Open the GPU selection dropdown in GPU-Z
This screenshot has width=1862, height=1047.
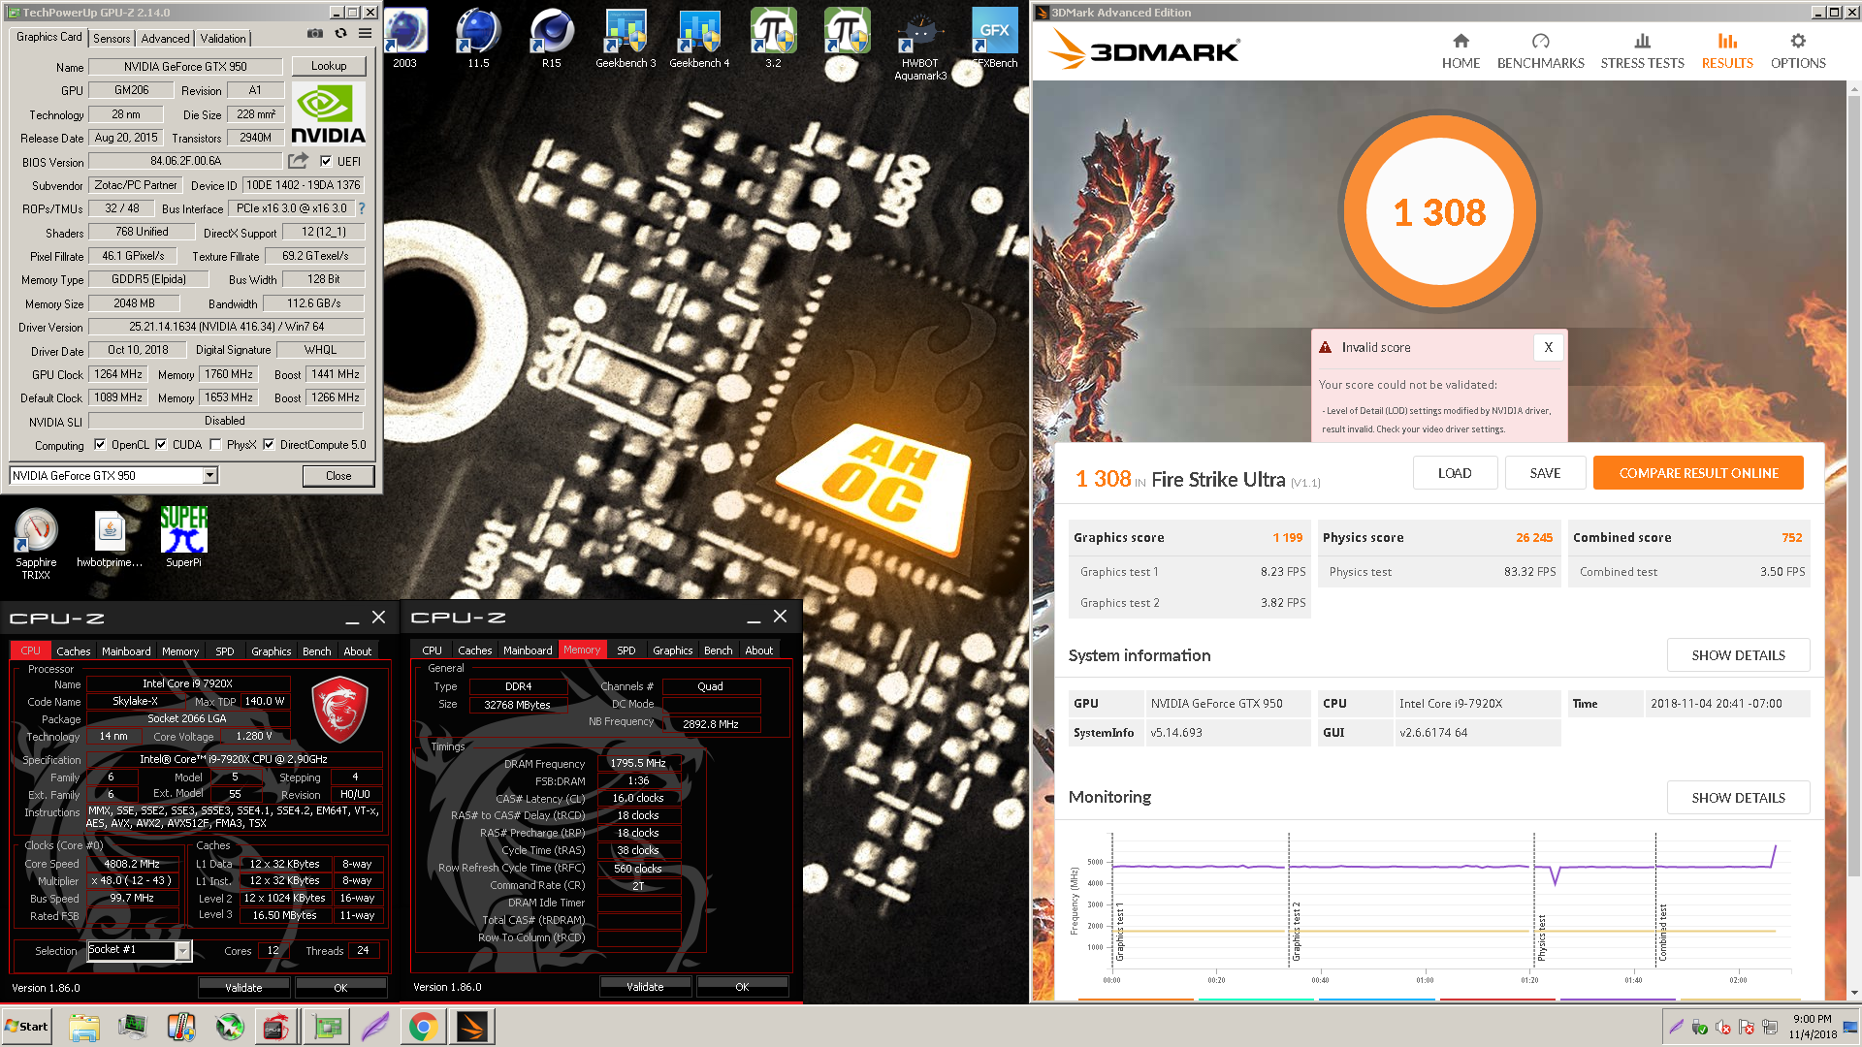[x=209, y=475]
